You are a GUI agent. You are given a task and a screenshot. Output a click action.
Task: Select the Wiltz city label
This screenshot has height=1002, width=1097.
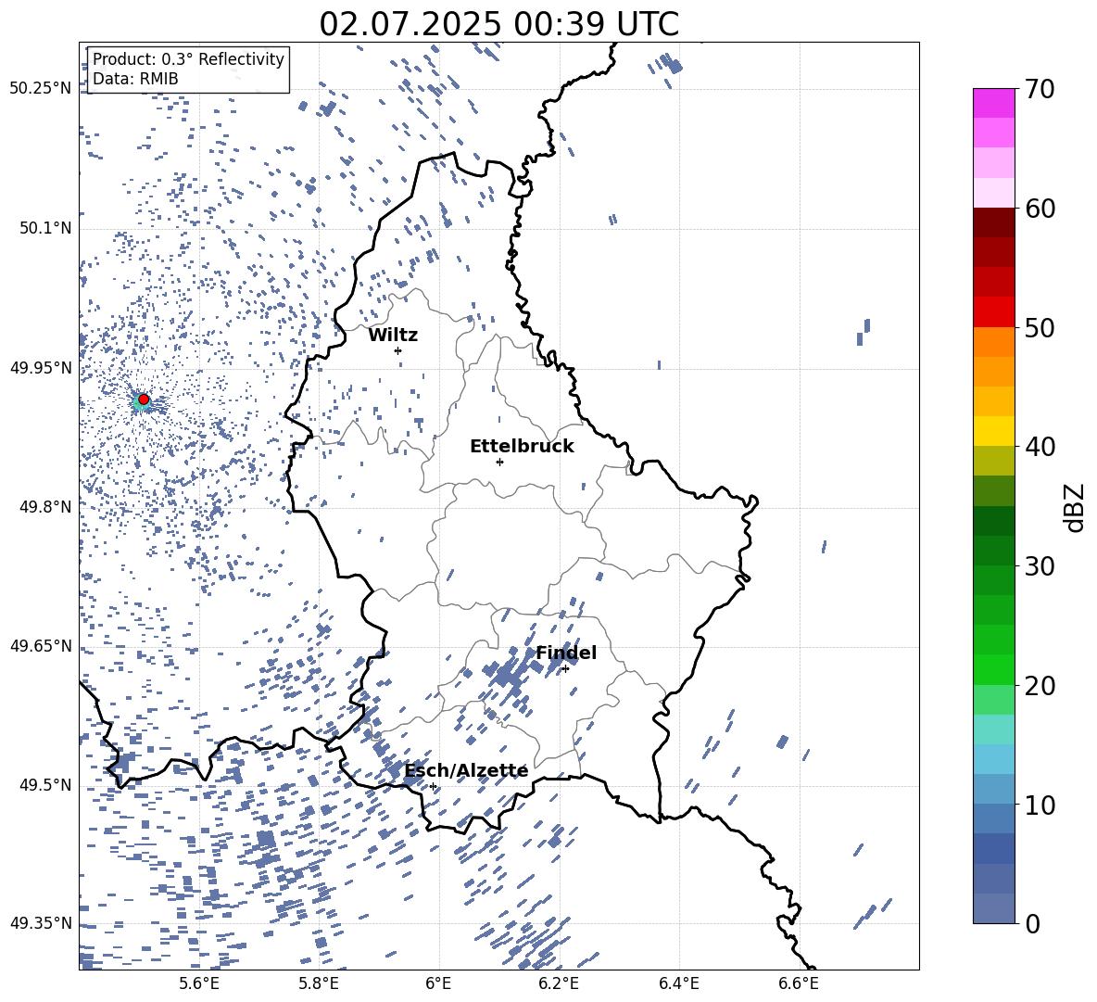pos(393,336)
